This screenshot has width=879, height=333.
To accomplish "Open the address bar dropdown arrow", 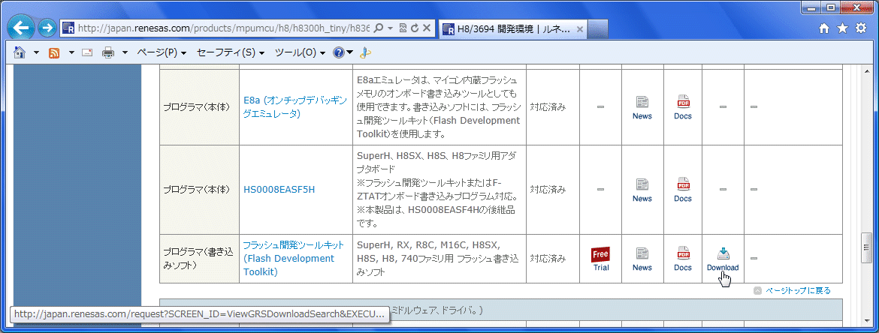I will pyautogui.click(x=390, y=28).
